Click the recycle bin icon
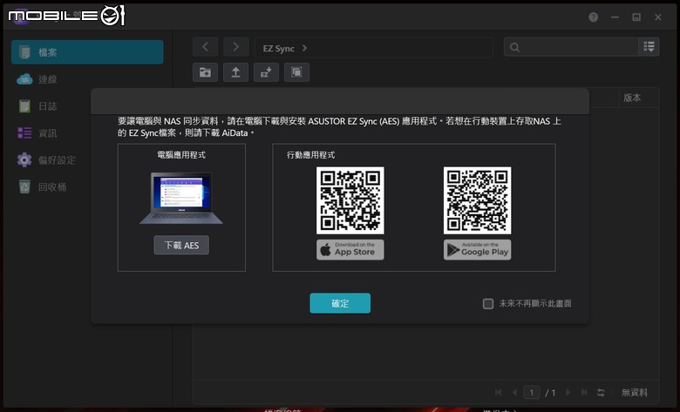680x412 pixels. point(24,186)
